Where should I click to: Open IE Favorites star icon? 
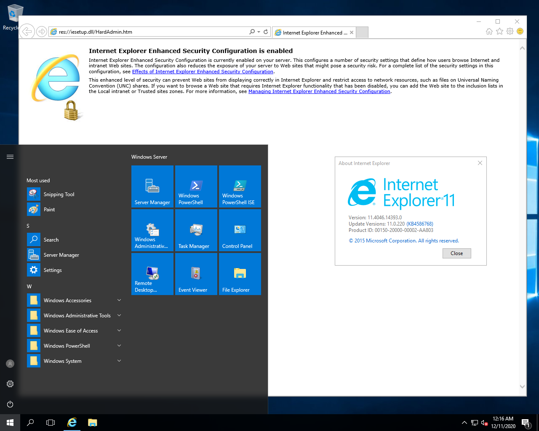click(499, 31)
